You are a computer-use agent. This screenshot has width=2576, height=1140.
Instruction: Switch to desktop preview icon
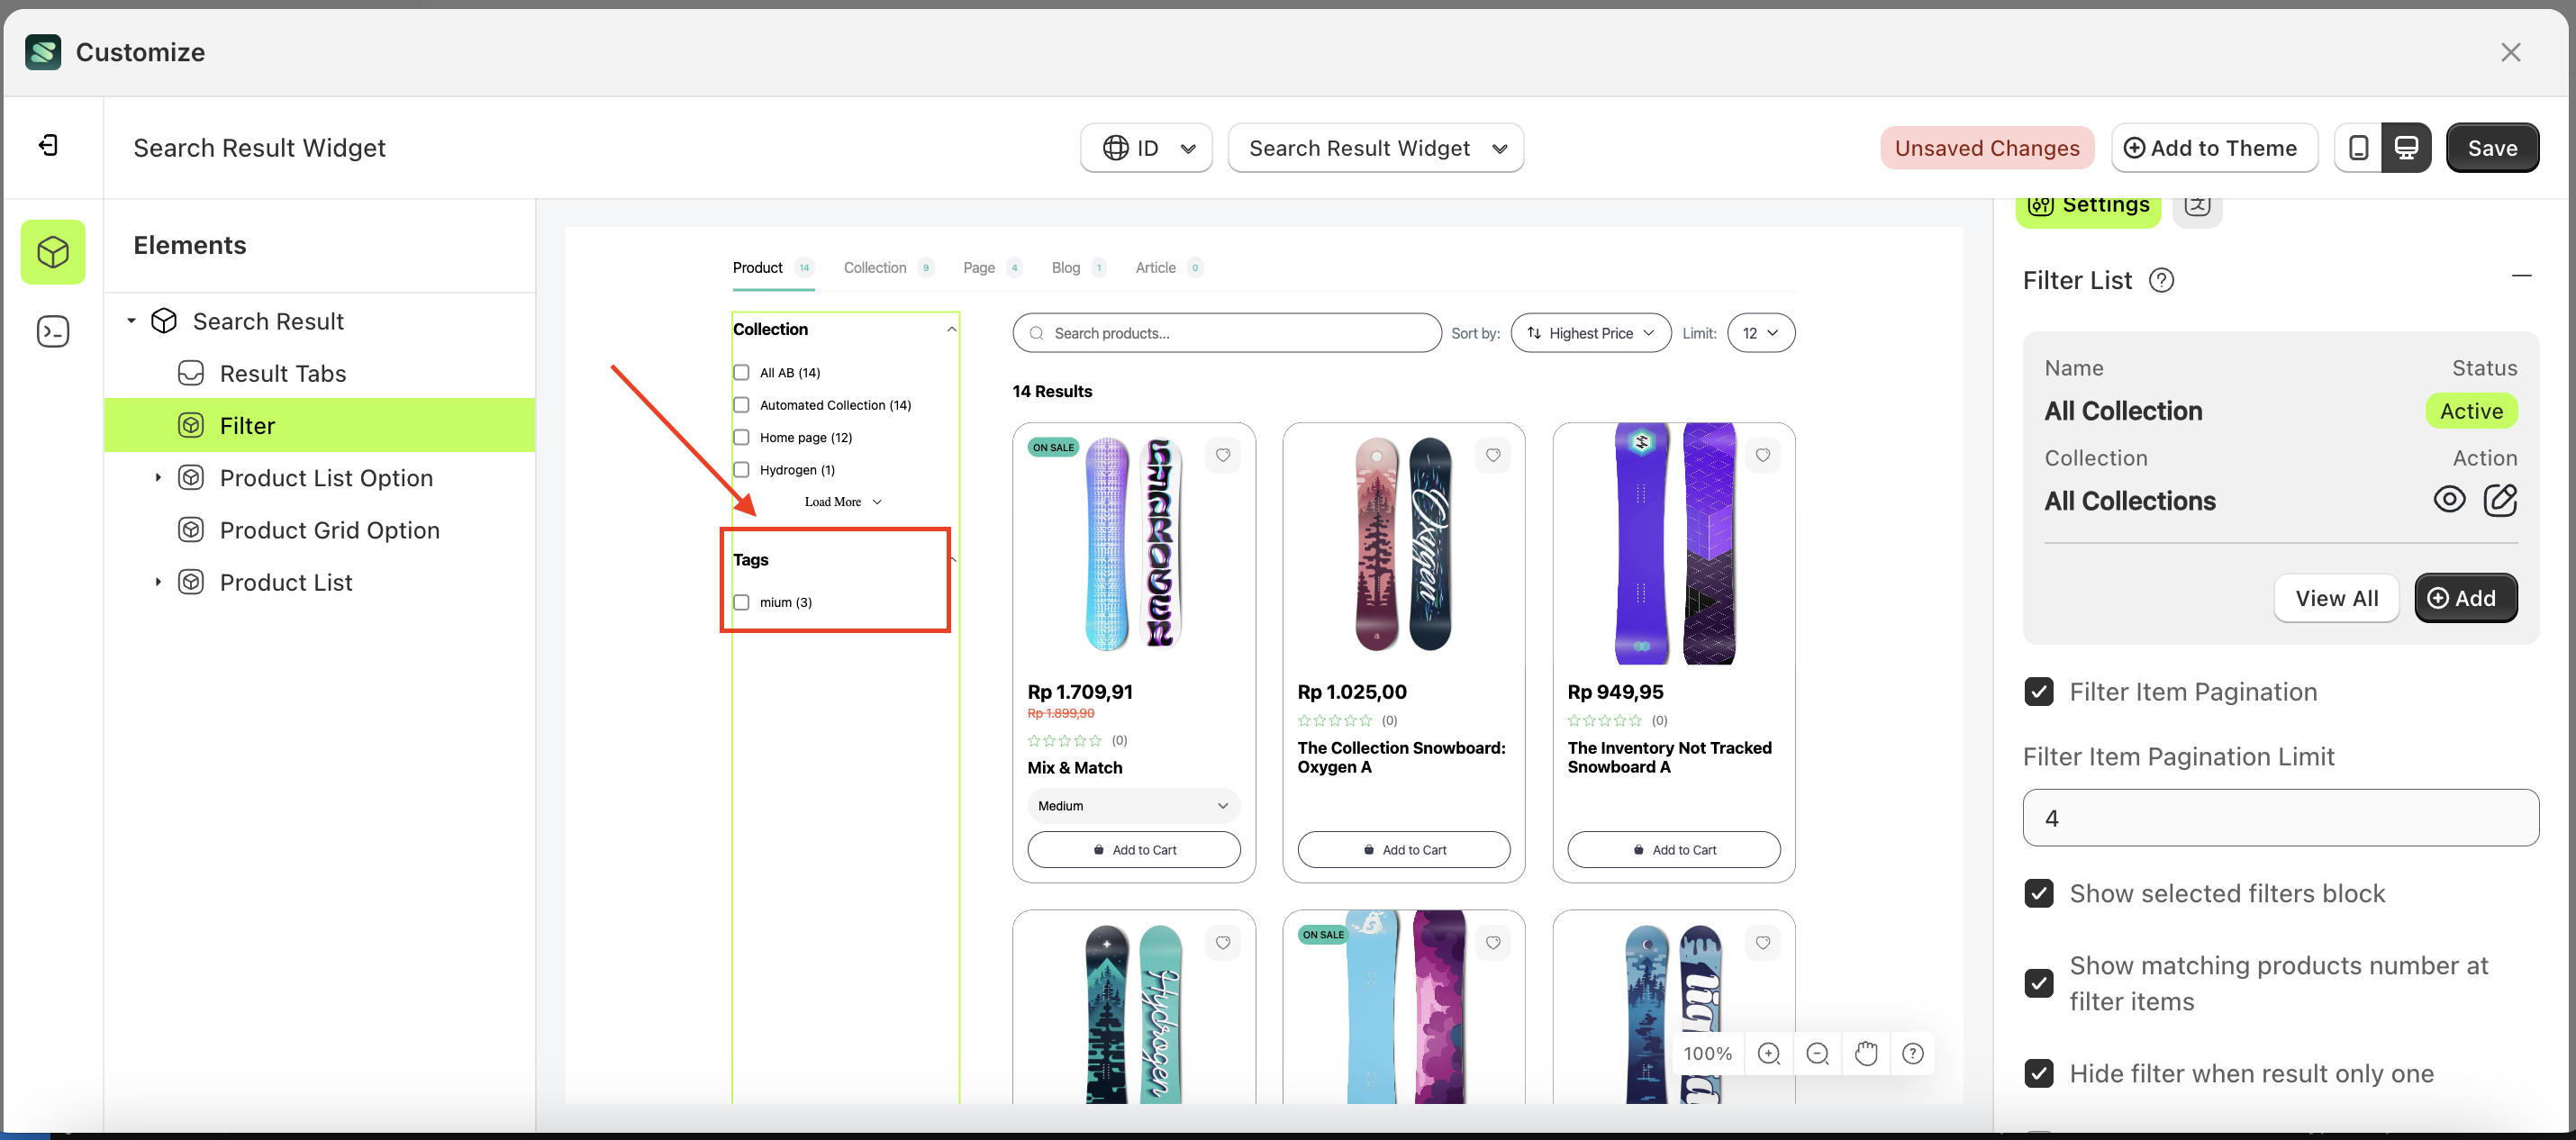click(2406, 148)
